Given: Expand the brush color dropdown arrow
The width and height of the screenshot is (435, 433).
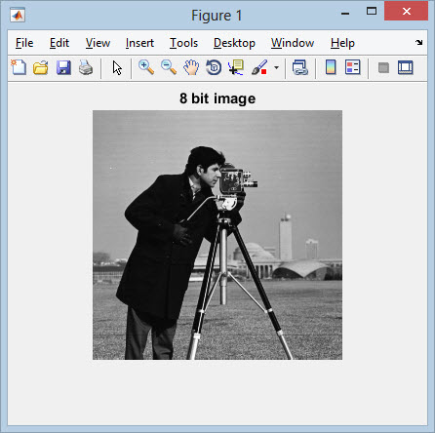Looking at the screenshot, I should [276, 67].
